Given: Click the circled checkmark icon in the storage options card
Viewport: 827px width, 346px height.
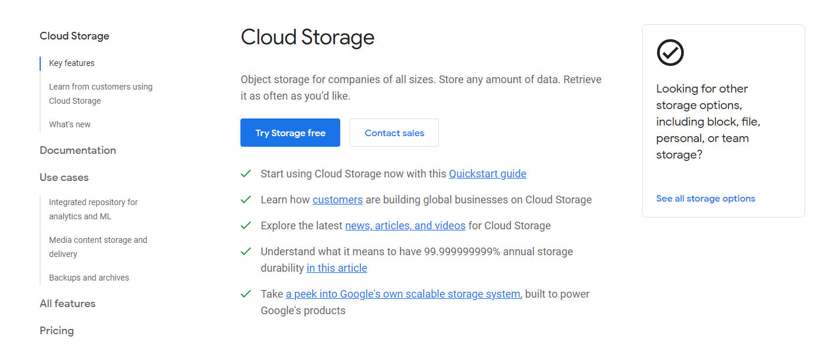Looking at the screenshot, I should [670, 52].
